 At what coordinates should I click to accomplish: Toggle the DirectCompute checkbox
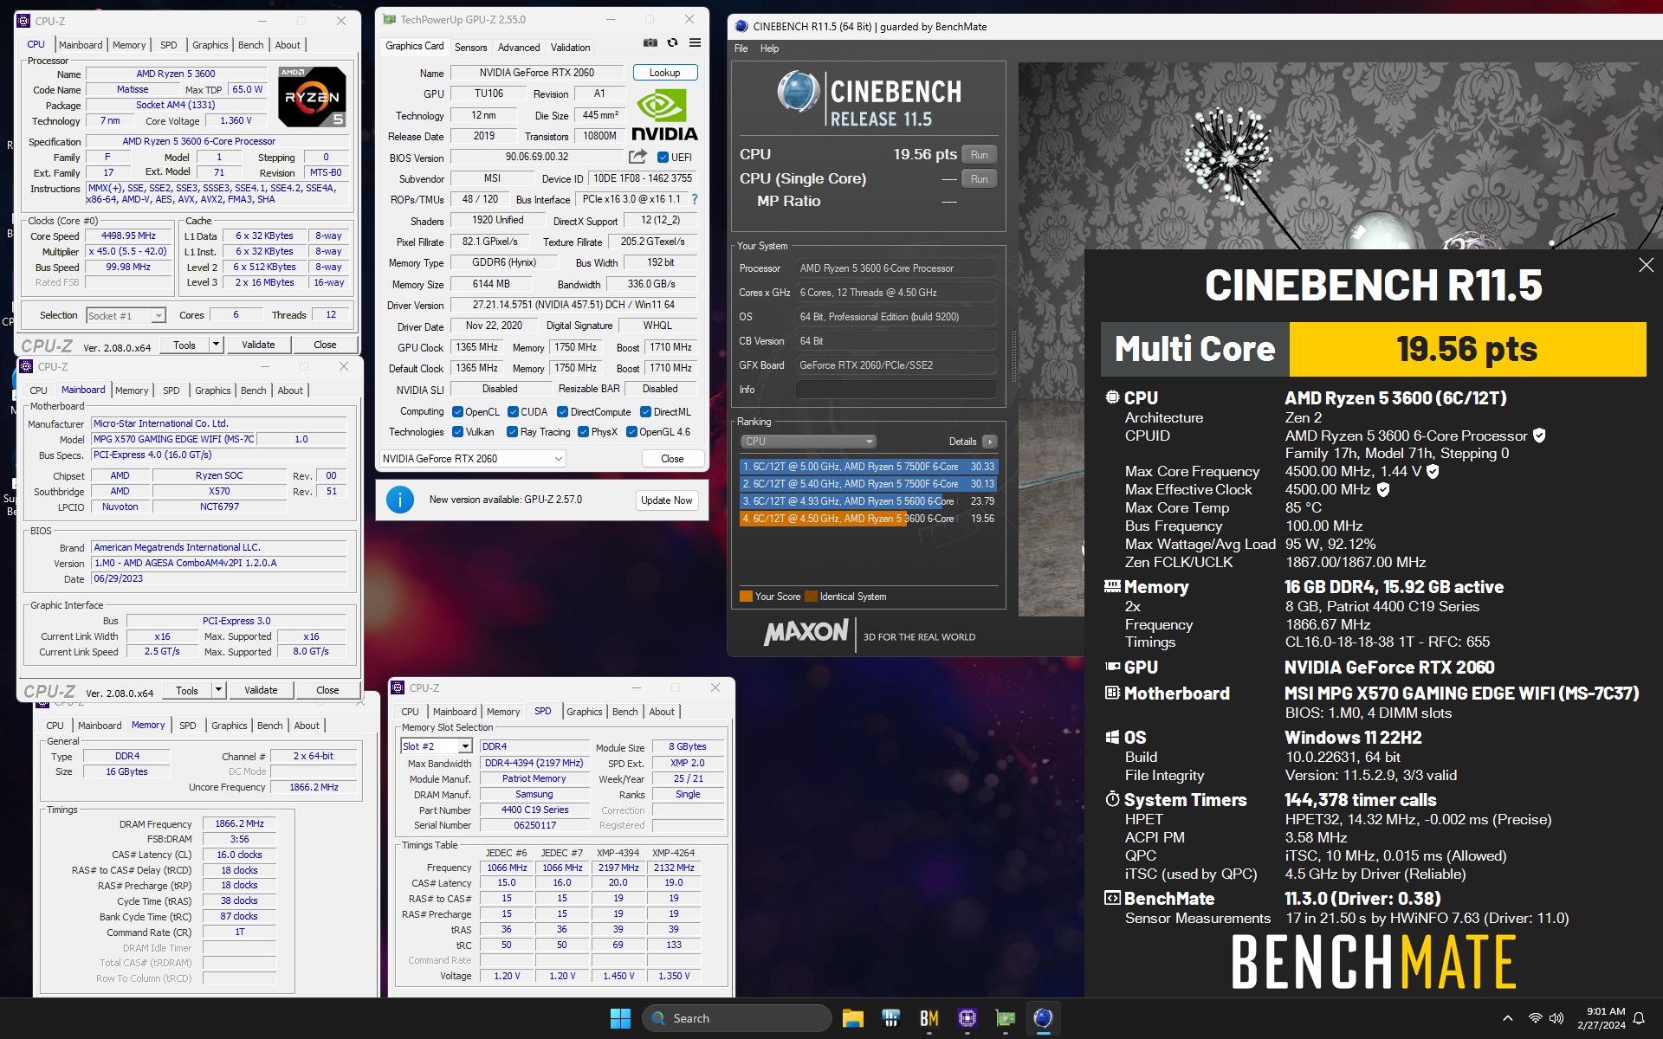pos(562,412)
